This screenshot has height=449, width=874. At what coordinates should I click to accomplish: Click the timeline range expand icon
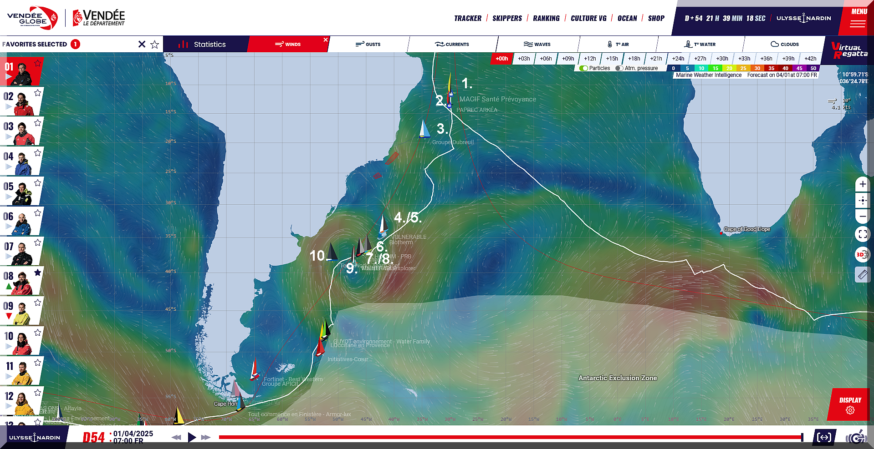tap(824, 437)
